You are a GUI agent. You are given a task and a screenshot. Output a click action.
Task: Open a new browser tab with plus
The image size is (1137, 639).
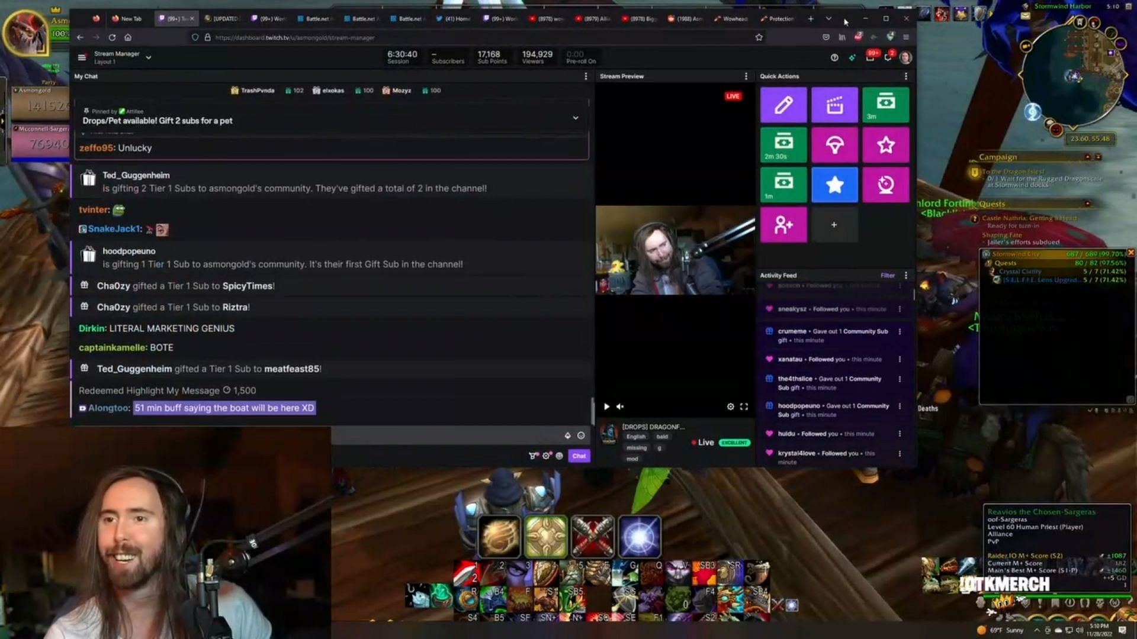click(x=811, y=19)
